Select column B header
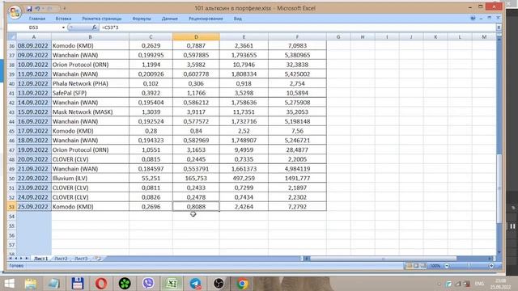The width and height of the screenshot is (518, 291). 90,37
